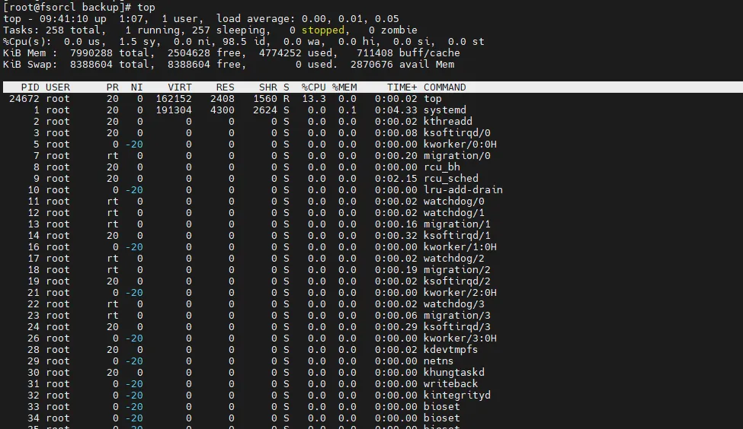Click the watchdog/3 command
The height and width of the screenshot is (429, 743).
coord(454,303)
